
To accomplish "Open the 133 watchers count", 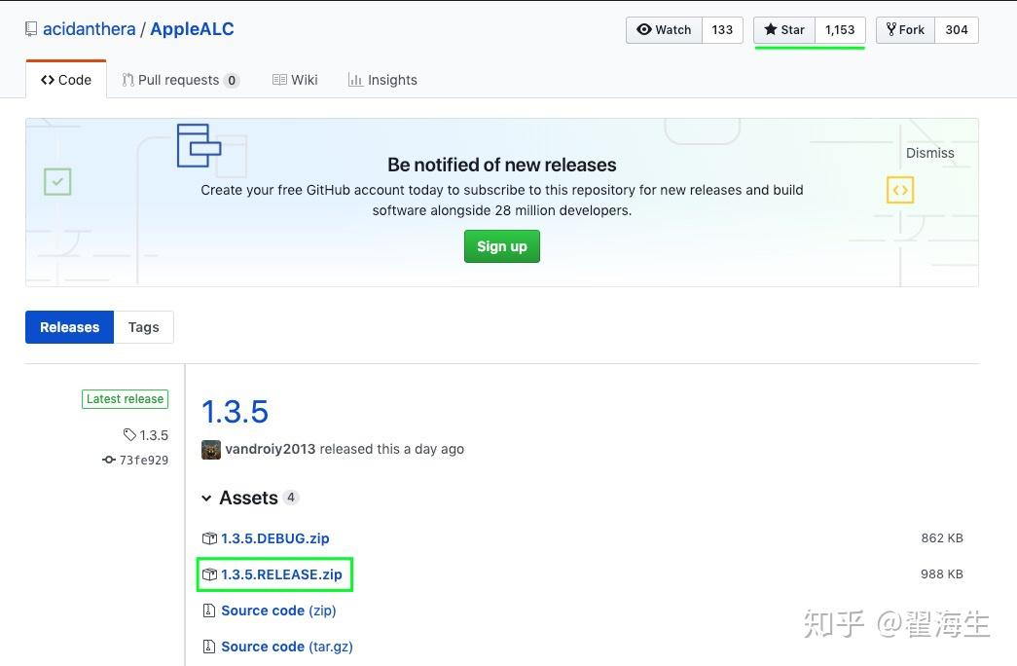I will pyautogui.click(x=722, y=30).
